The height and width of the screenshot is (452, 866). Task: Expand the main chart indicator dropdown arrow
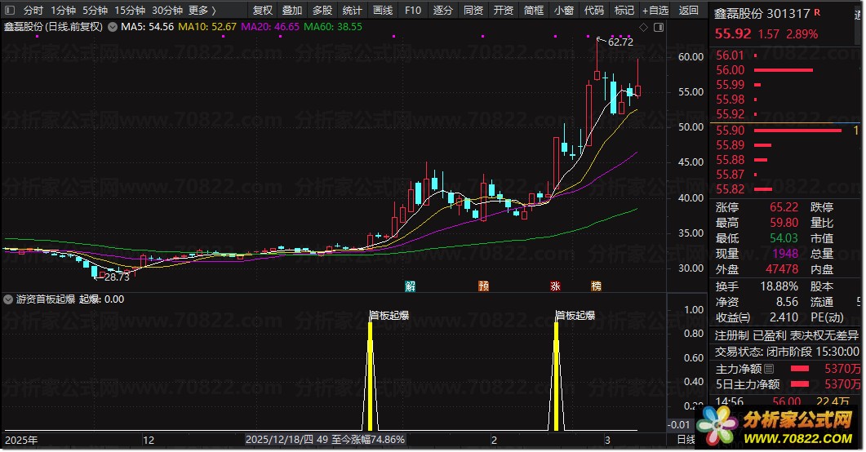[112, 26]
